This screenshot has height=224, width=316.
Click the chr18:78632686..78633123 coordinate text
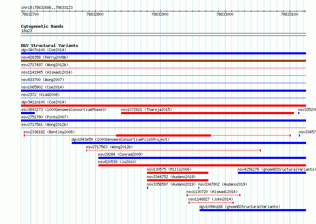[x=47, y=7]
